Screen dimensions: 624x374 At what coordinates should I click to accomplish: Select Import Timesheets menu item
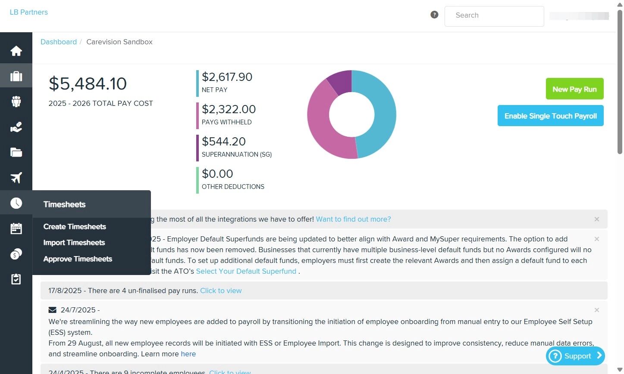pos(74,243)
